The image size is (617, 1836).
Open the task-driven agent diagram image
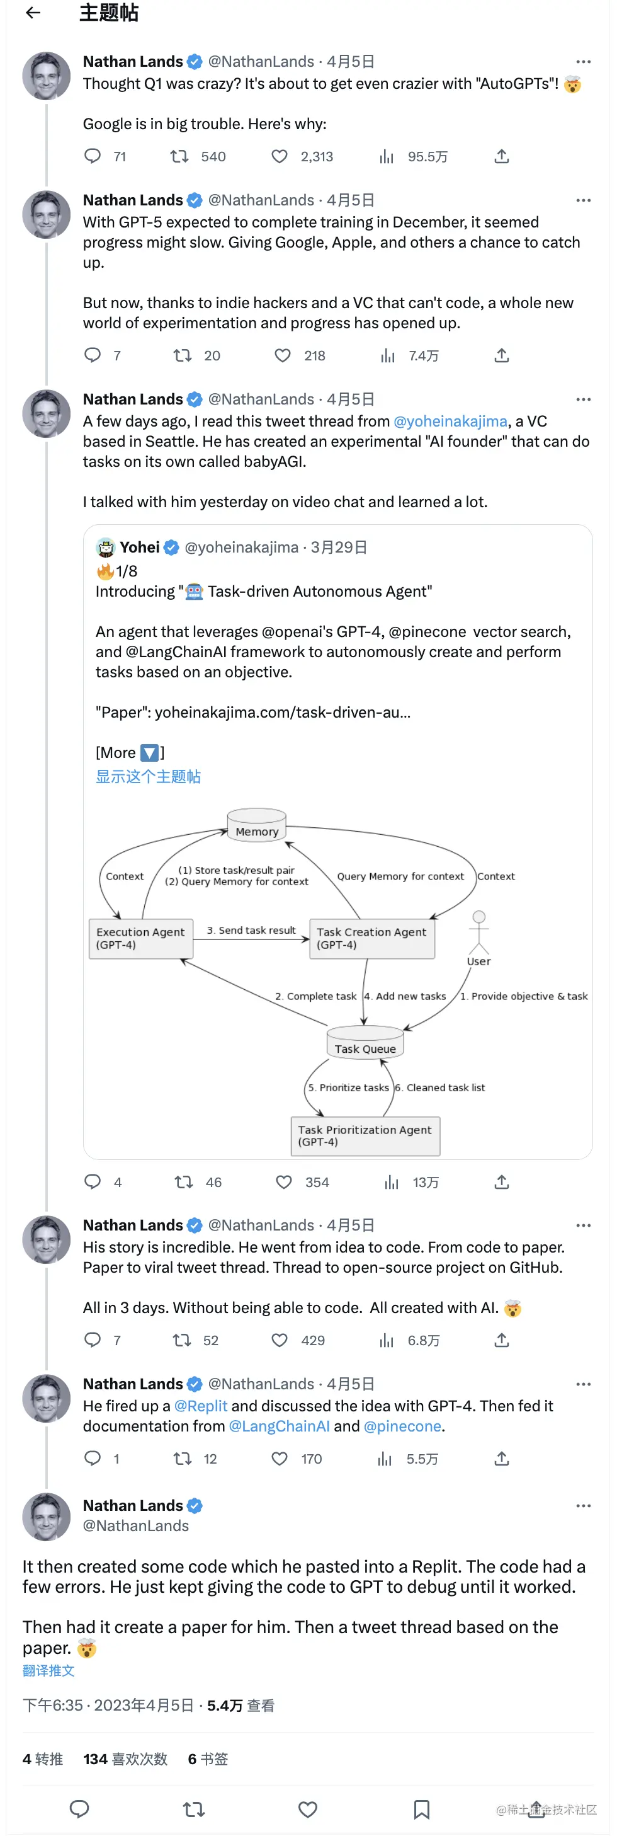pos(339,980)
